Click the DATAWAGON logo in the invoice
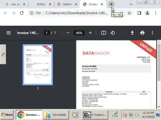The width and height of the screenshot is (161, 120). coord(96,53)
